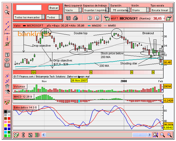Choose the parallel lines channel tool

(7, 76)
